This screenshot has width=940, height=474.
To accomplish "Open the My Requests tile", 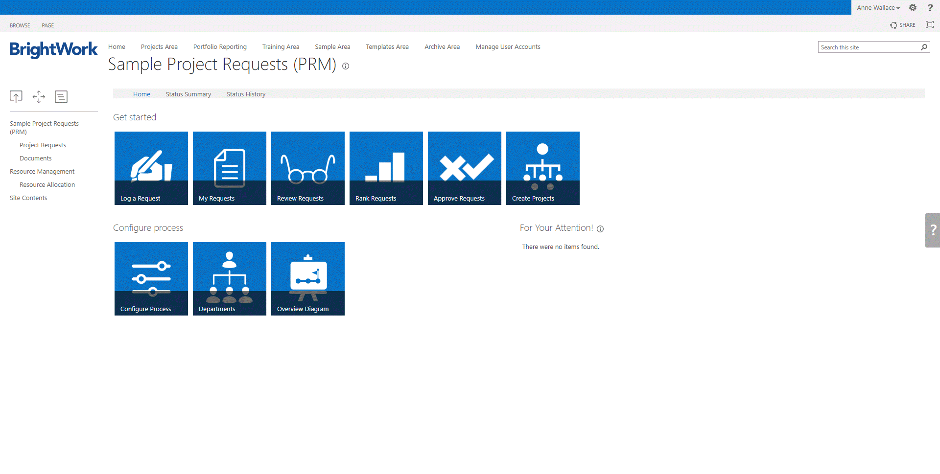I will [x=229, y=168].
